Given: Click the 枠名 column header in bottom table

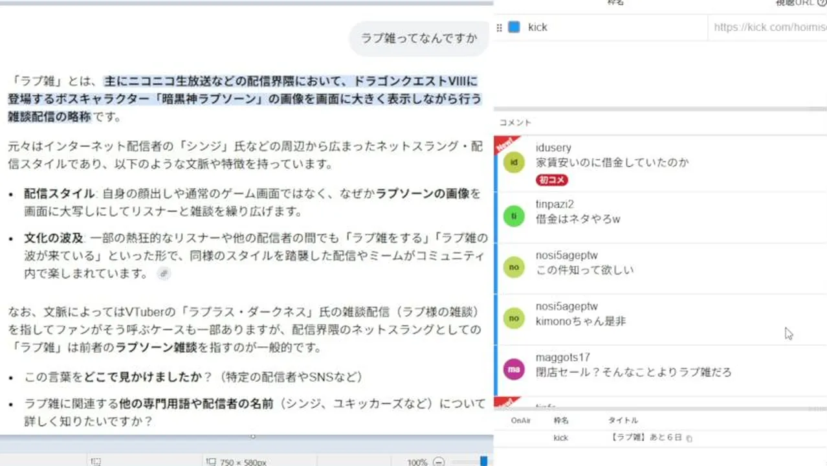Looking at the screenshot, I should tap(560, 421).
